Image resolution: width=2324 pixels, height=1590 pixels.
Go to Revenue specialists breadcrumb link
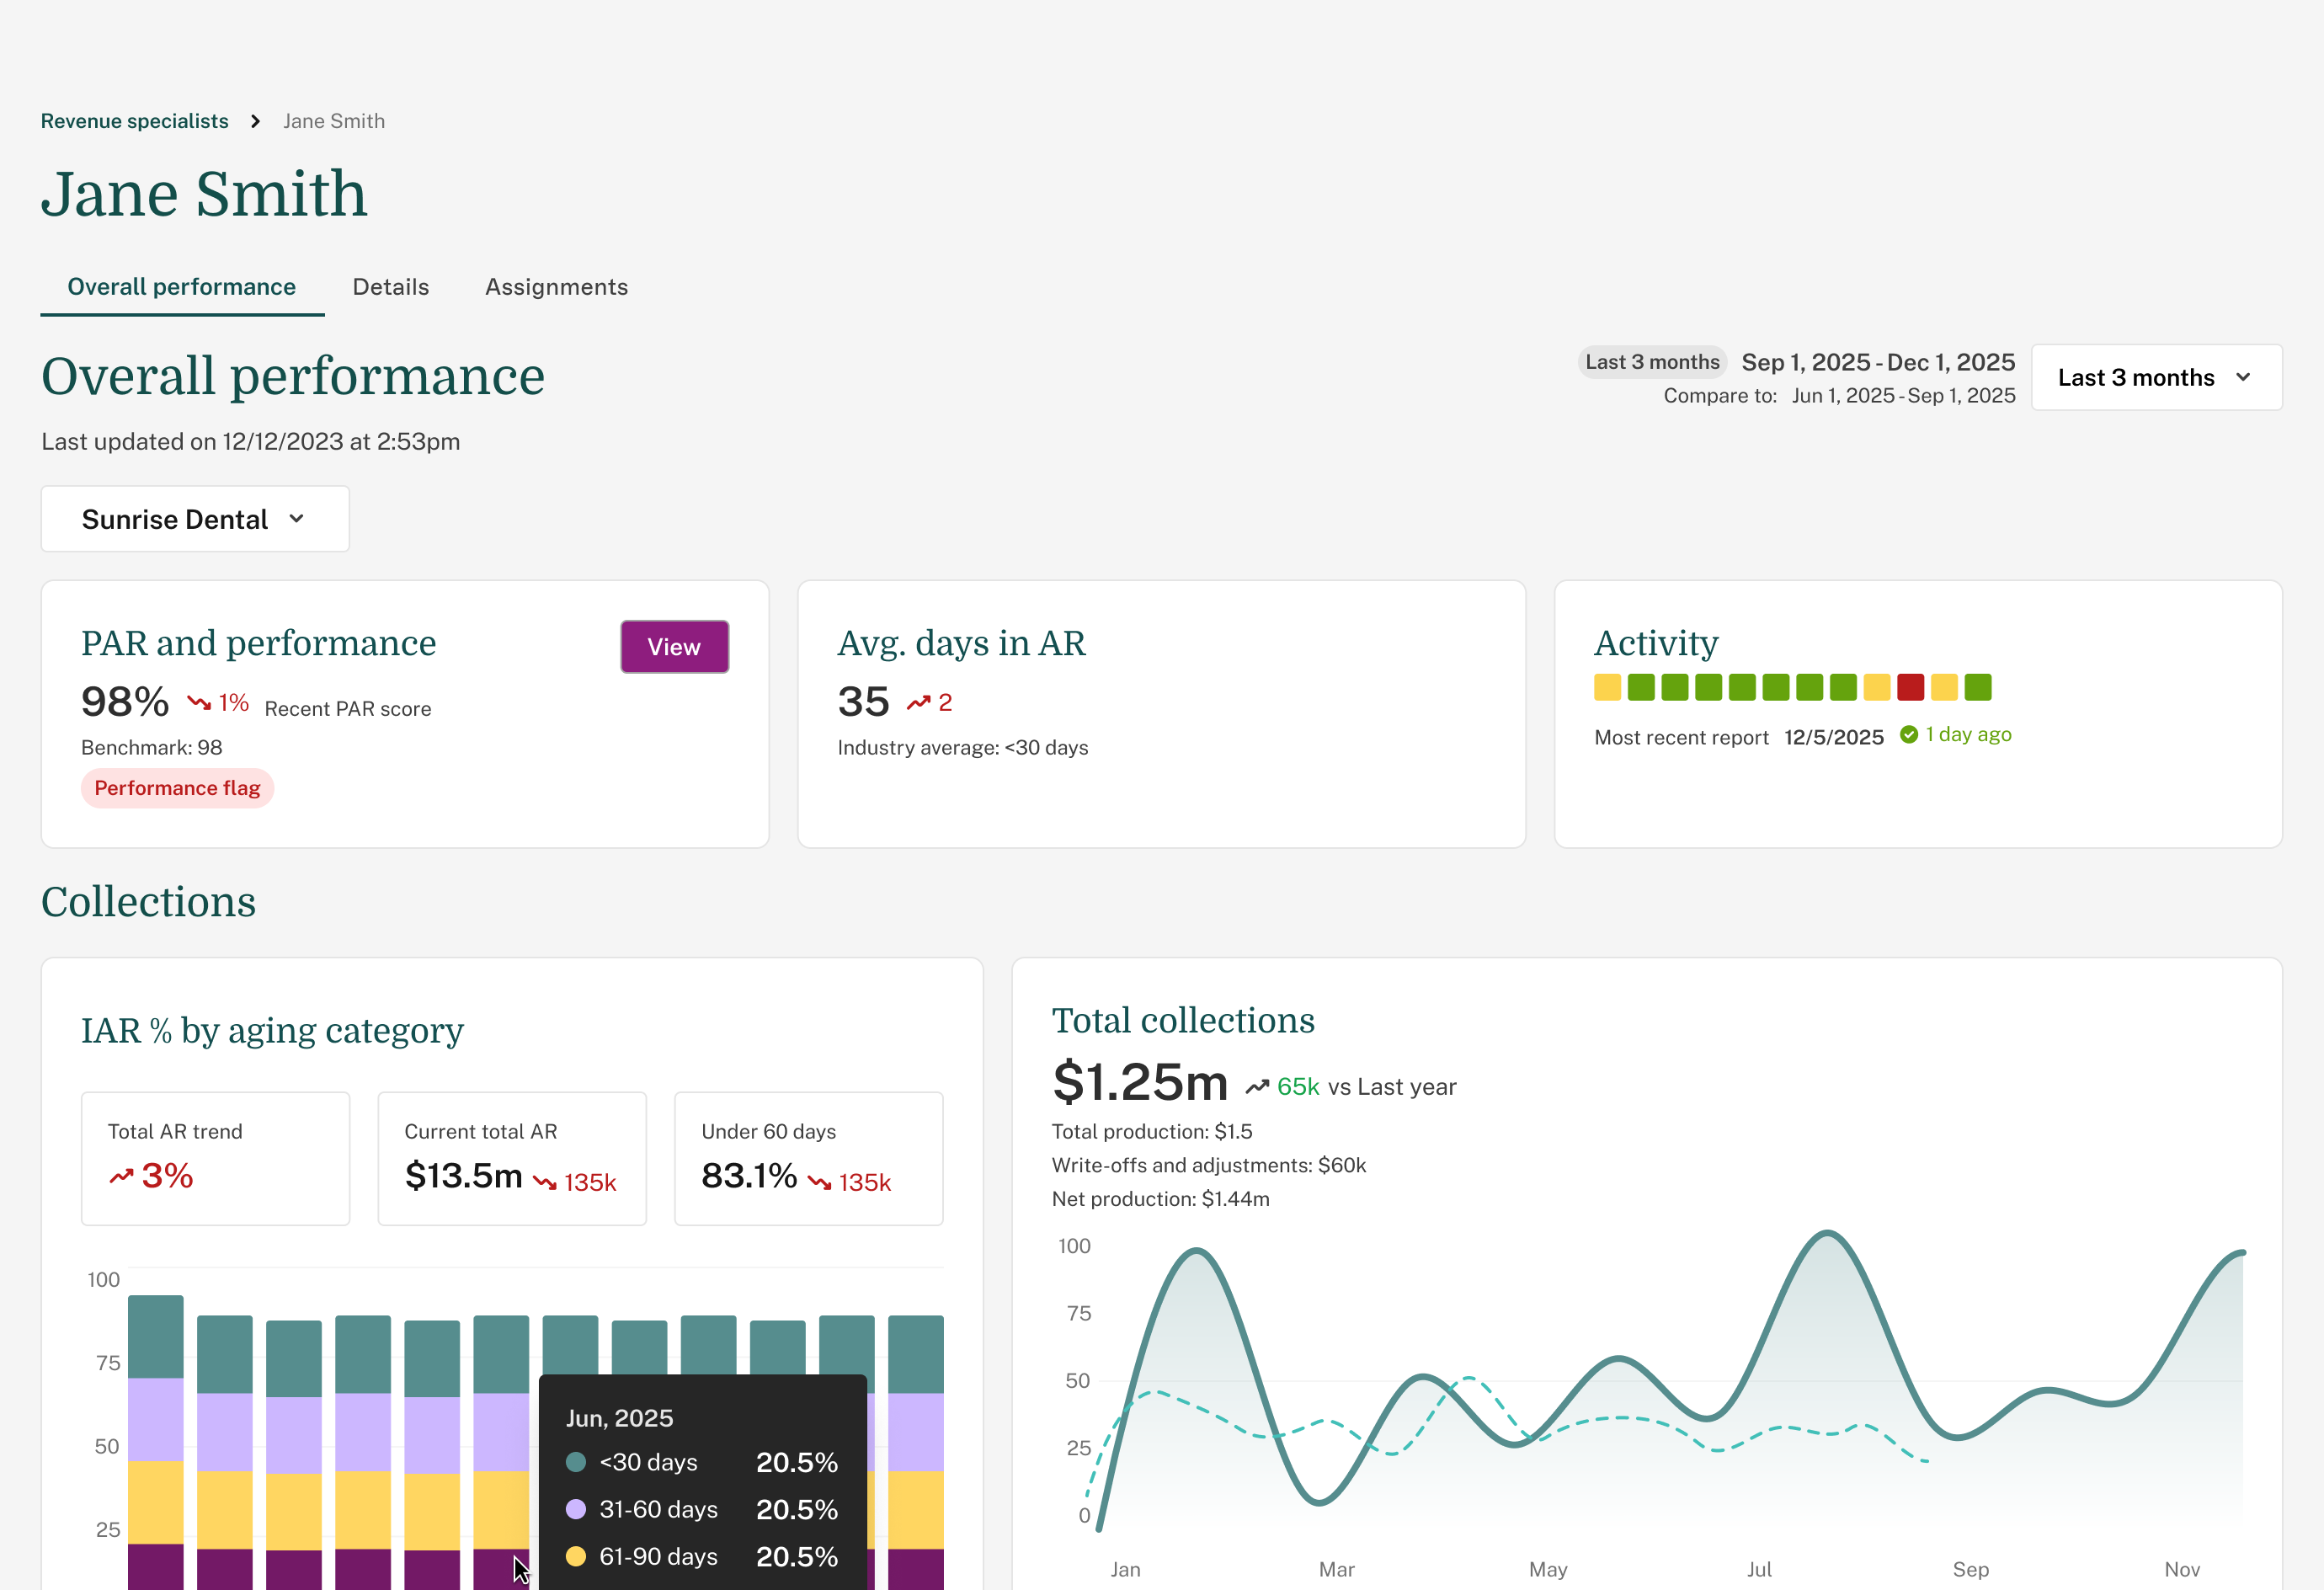click(x=134, y=121)
